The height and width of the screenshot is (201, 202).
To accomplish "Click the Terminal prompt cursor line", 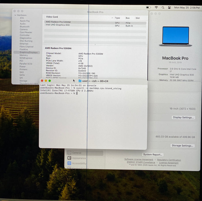I will [59, 93].
